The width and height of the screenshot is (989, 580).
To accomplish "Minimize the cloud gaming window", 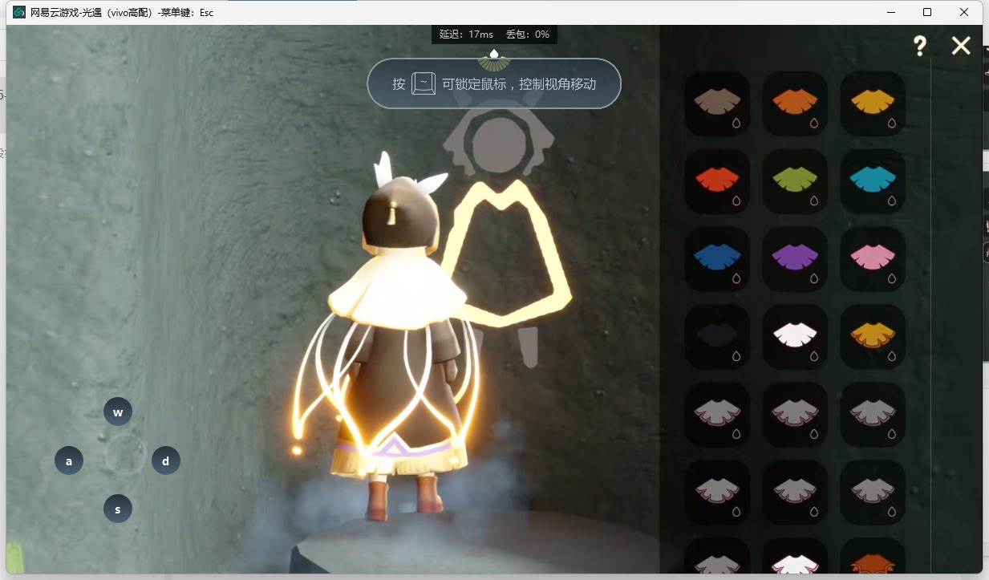I will point(890,12).
